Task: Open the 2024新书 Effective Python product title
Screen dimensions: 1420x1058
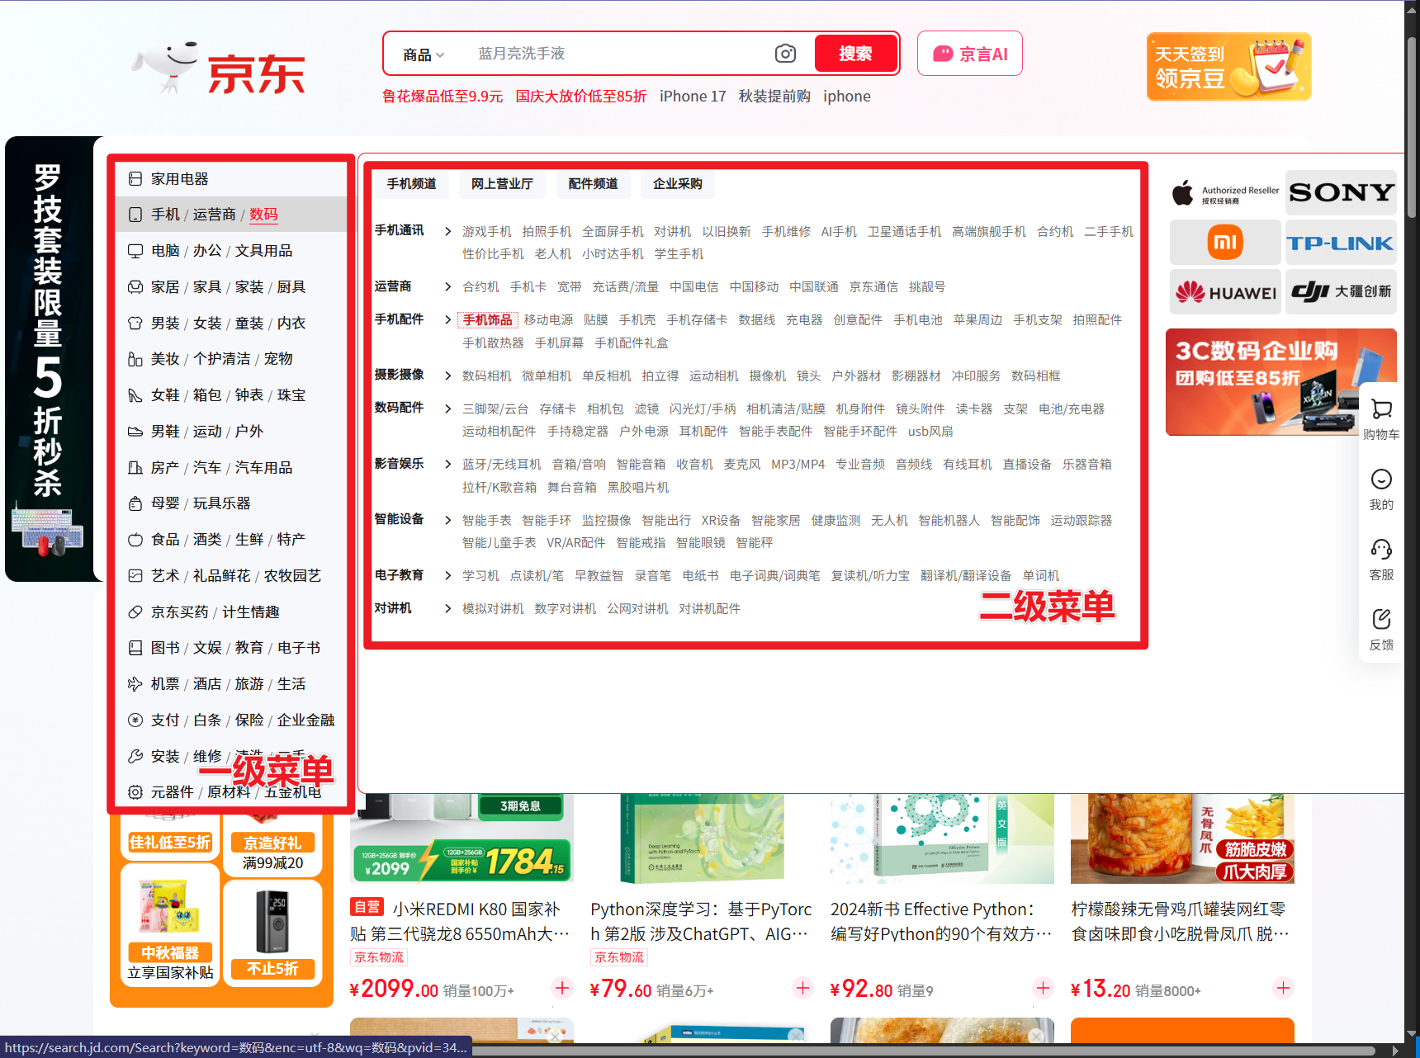Action: (941, 922)
